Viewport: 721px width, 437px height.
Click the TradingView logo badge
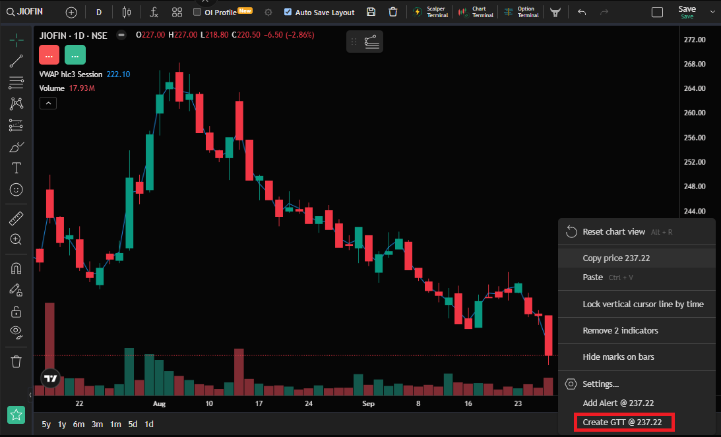(x=51, y=378)
